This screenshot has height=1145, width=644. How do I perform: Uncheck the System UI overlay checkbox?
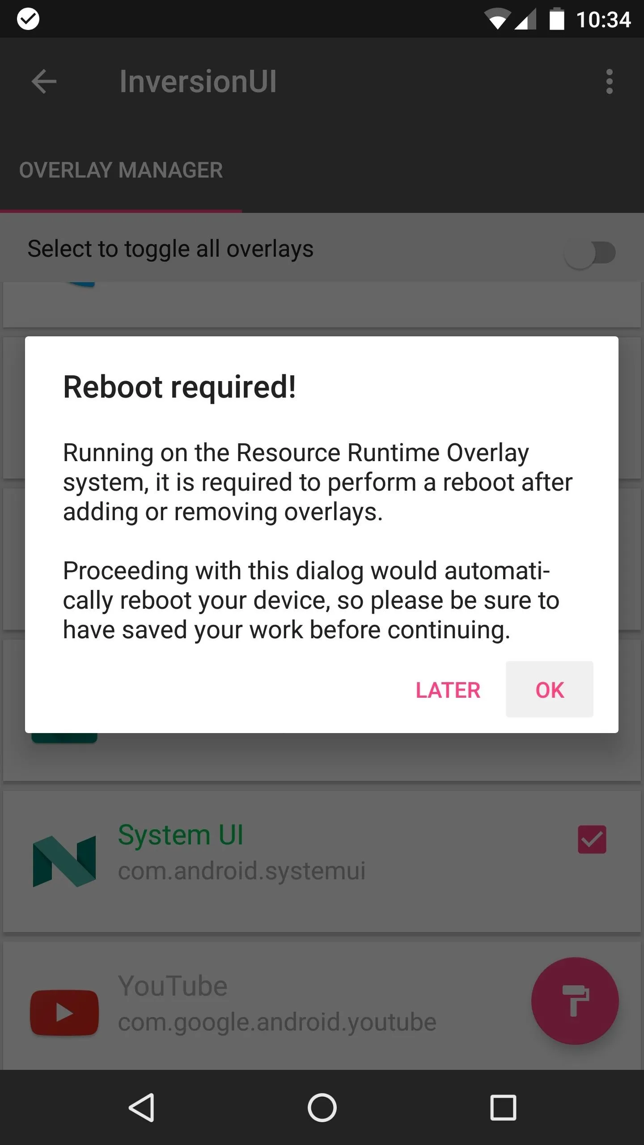click(592, 840)
